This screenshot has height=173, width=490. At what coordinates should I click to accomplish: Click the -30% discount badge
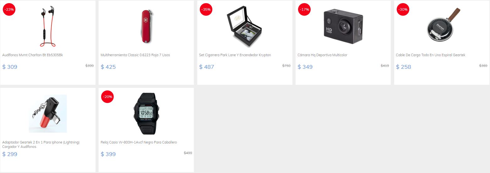pos(403,9)
